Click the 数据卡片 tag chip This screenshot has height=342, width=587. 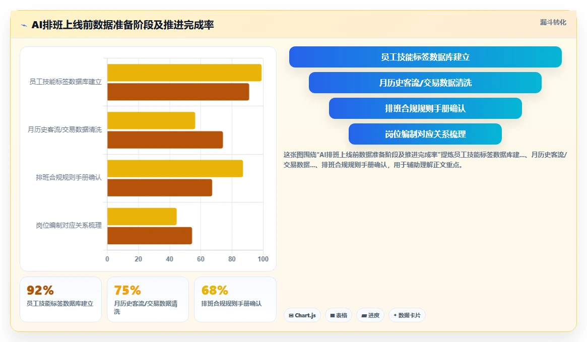pos(407,315)
